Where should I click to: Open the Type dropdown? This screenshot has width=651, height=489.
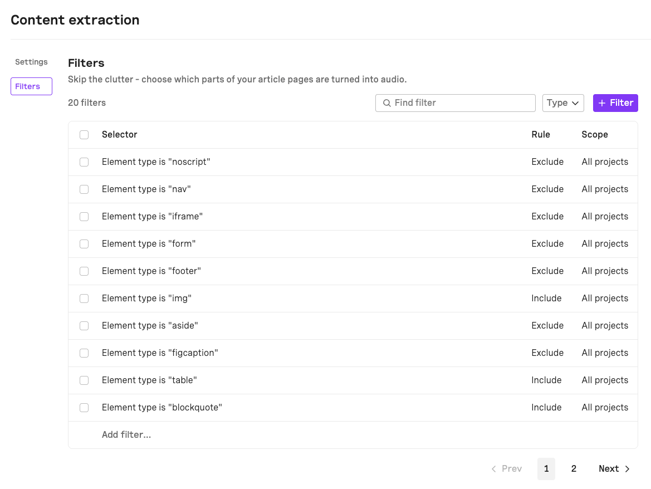point(563,103)
